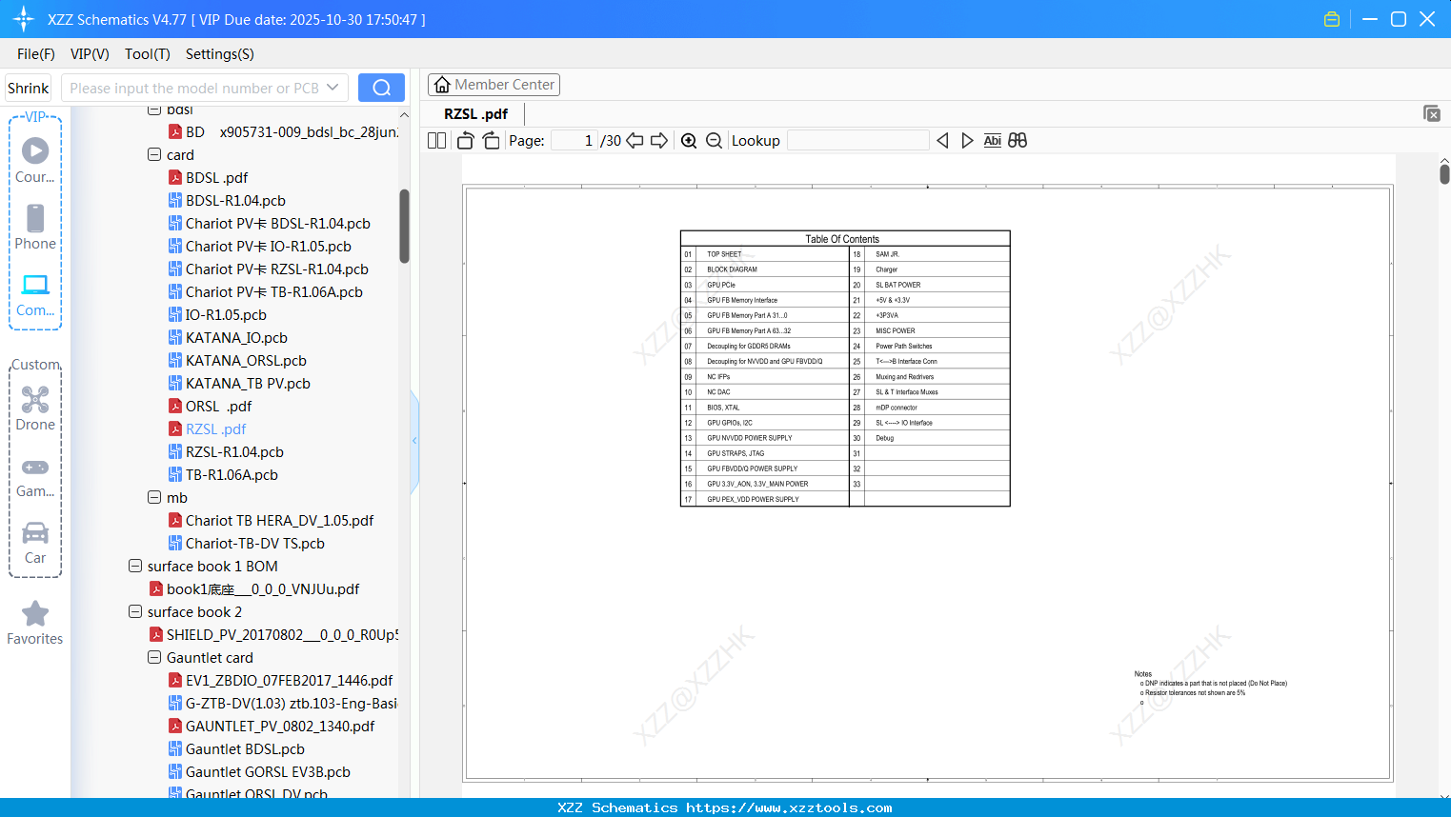Find previous lookup match
This screenshot has width=1451, height=817.
click(942, 141)
